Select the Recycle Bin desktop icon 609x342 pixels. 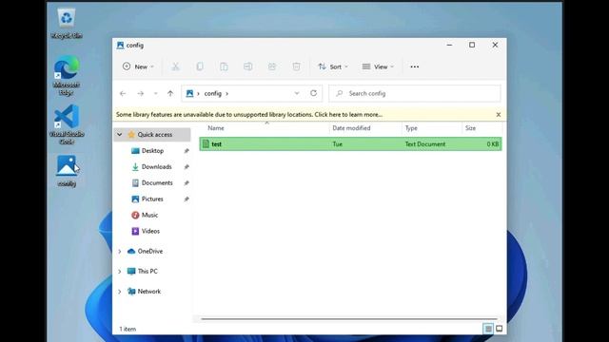[67, 24]
